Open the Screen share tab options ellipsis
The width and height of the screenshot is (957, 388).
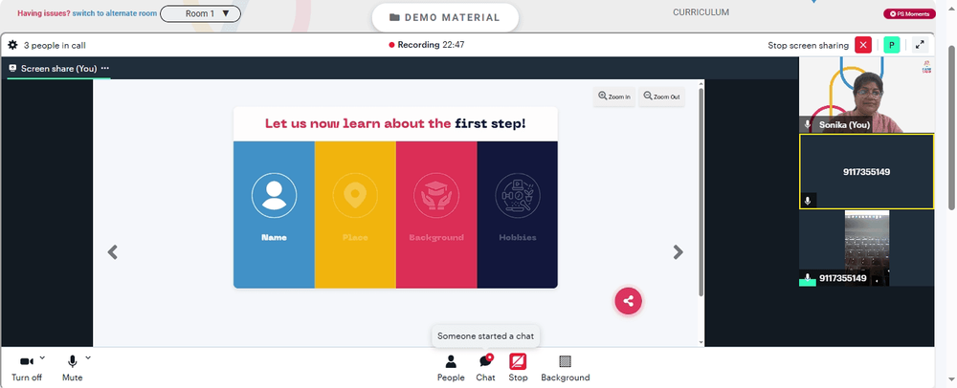(105, 68)
